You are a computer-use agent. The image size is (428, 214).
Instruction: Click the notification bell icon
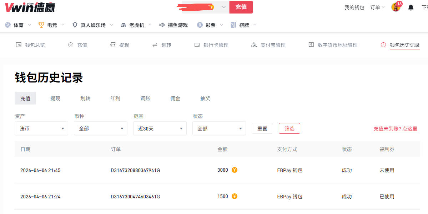(411, 7)
